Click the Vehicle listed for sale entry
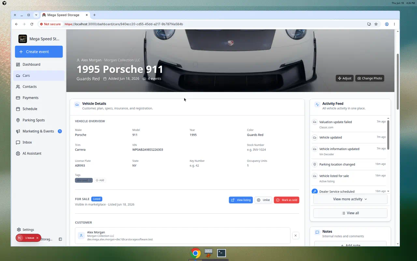The height and width of the screenshot is (261, 417). pos(349,178)
